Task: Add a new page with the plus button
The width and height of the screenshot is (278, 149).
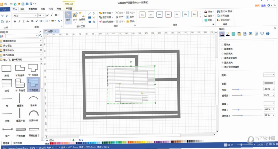Action: (x=73, y=140)
